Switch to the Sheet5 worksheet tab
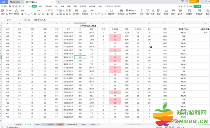Image resolution: width=210 pixels, height=128 pixels. (x=84, y=125)
